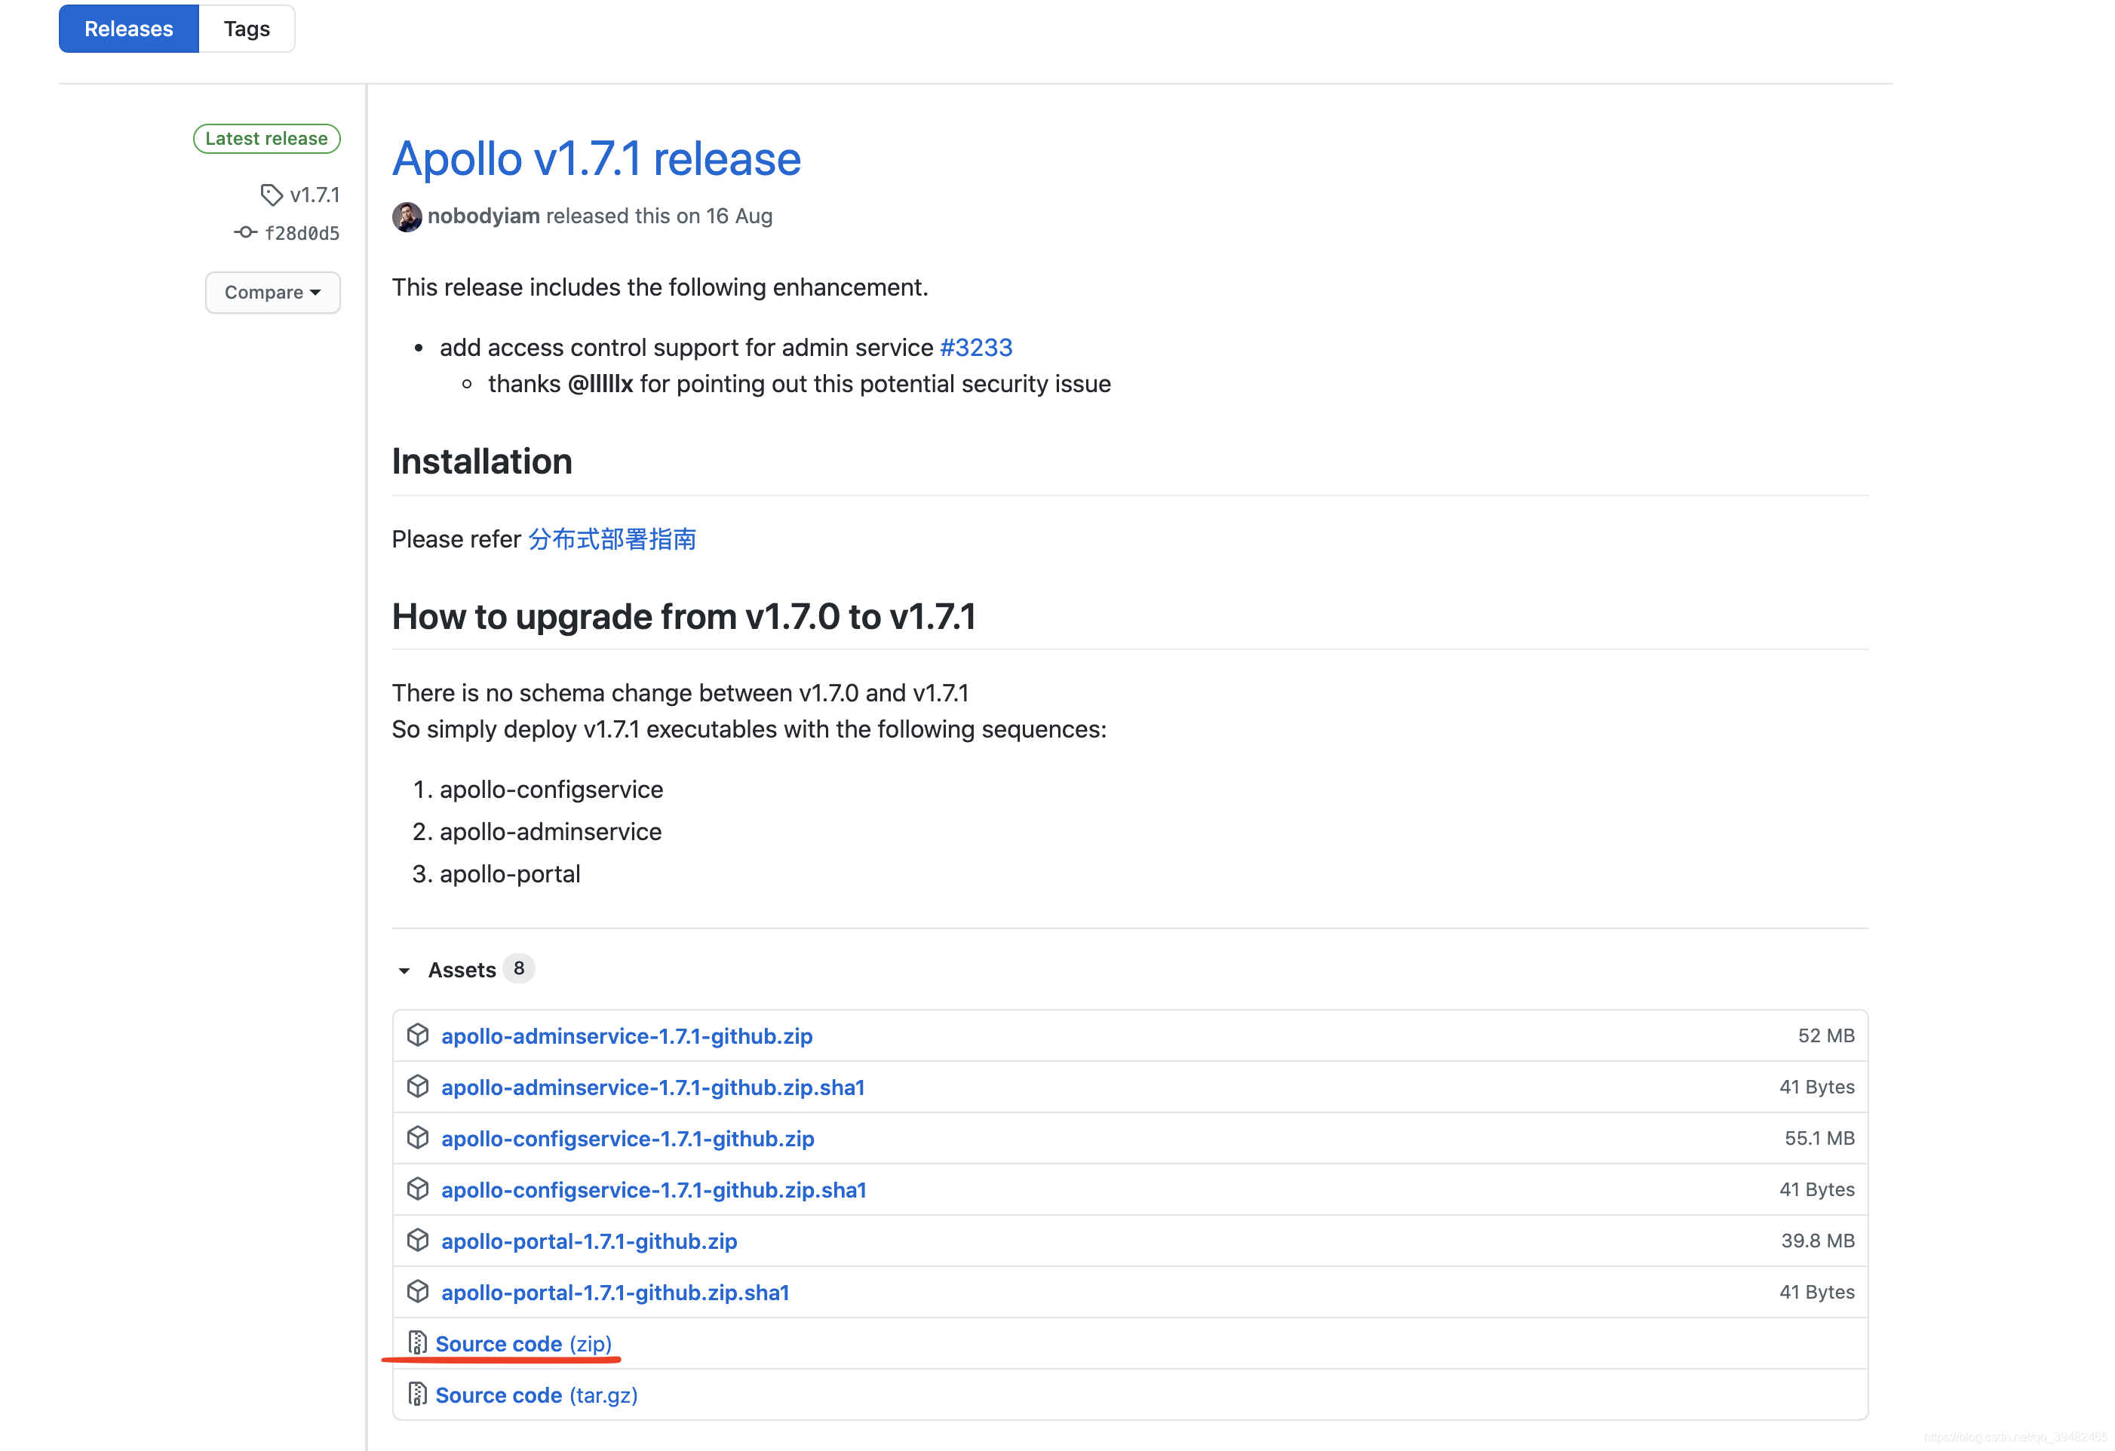
Task: Click the package icon beside apollo-configservice-1.7.1-github.zip
Action: [418, 1138]
